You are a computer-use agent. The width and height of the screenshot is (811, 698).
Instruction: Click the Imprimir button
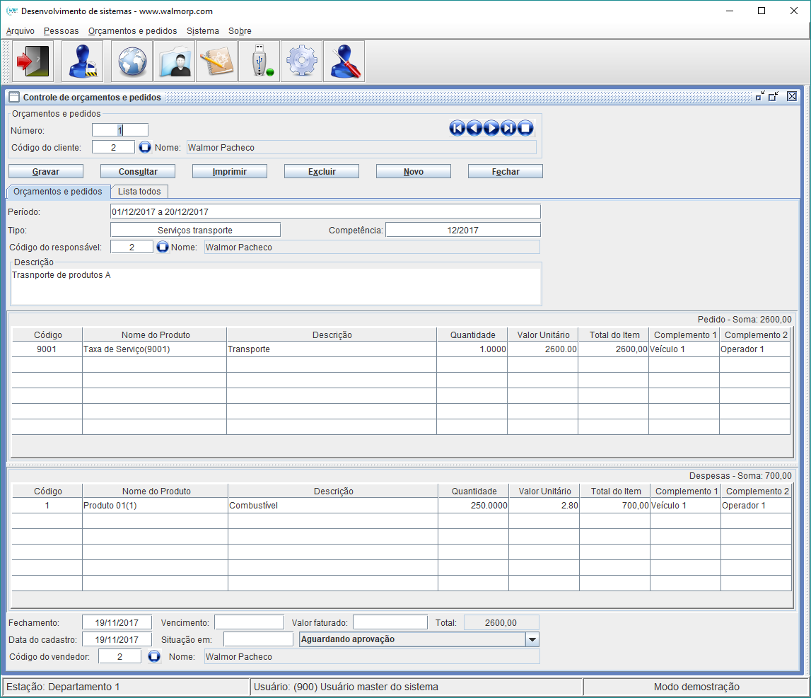(x=229, y=172)
